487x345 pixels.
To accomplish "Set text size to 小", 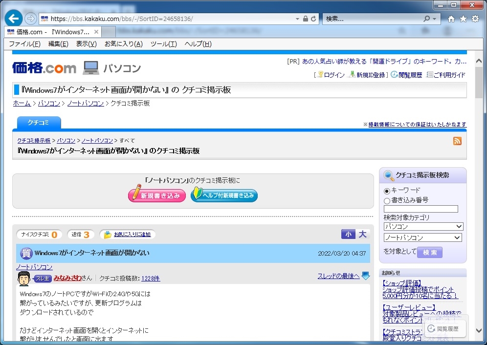I will click(348, 235).
